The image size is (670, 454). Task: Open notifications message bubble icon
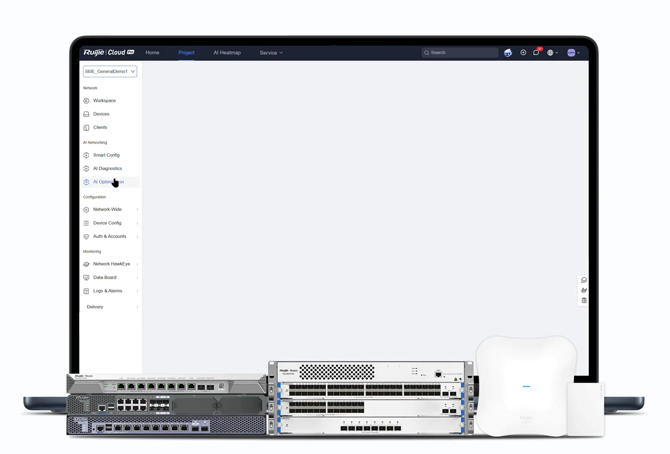click(536, 53)
